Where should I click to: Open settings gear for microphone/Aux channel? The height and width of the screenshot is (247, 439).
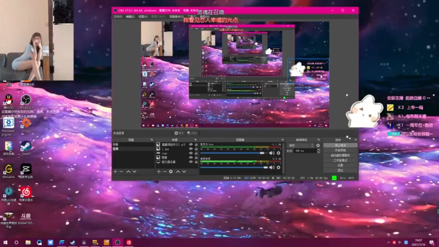coord(278,153)
